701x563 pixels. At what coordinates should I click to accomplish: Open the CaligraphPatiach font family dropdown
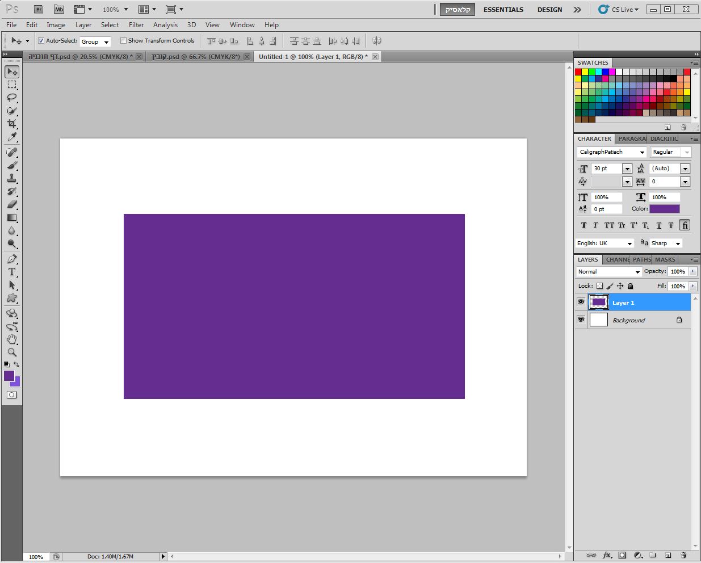click(612, 152)
